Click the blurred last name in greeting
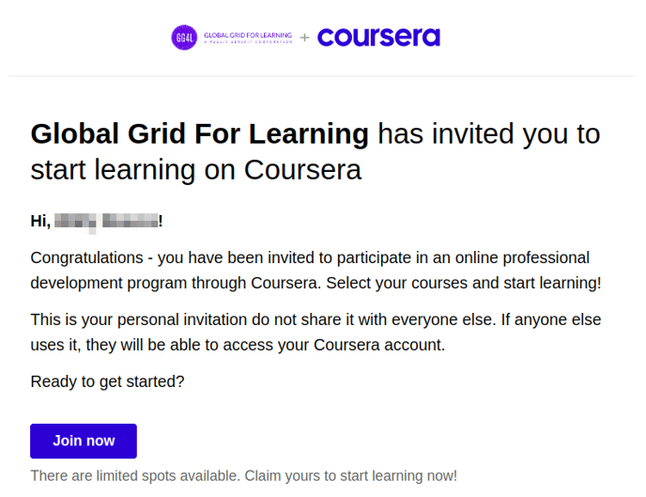The height and width of the screenshot is (497, 646). pos(130,222)
